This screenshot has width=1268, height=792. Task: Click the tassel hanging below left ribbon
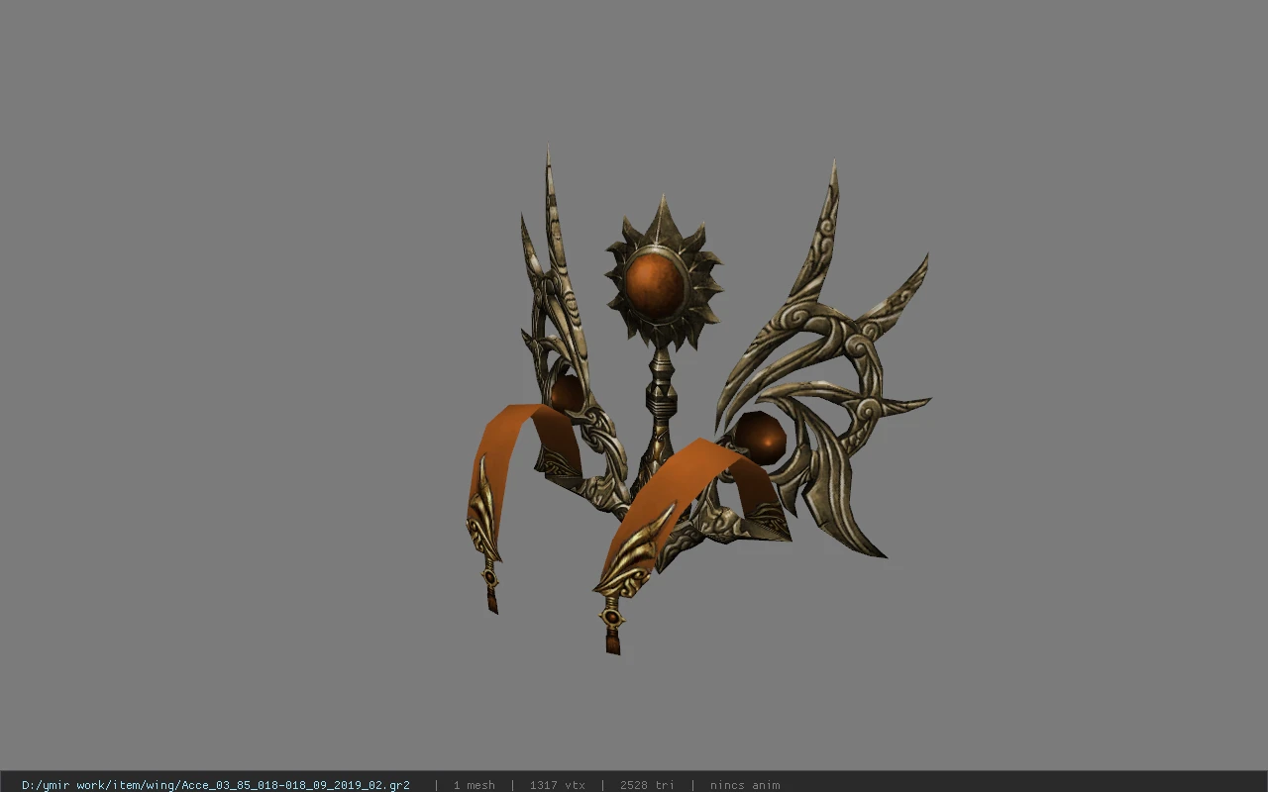coord(490,588)
